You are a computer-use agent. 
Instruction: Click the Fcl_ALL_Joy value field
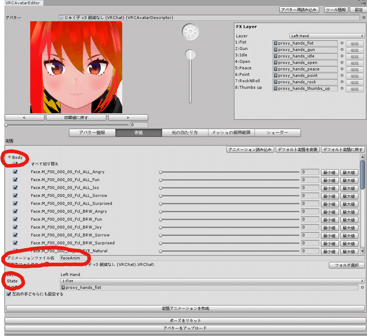tap(310, 188)
